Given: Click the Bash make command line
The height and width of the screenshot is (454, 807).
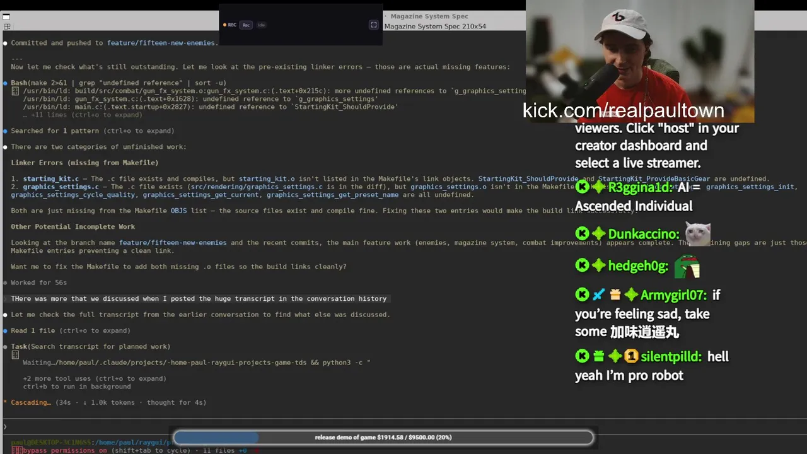Looking at the screenshot, I should click(x=119, y=83).
